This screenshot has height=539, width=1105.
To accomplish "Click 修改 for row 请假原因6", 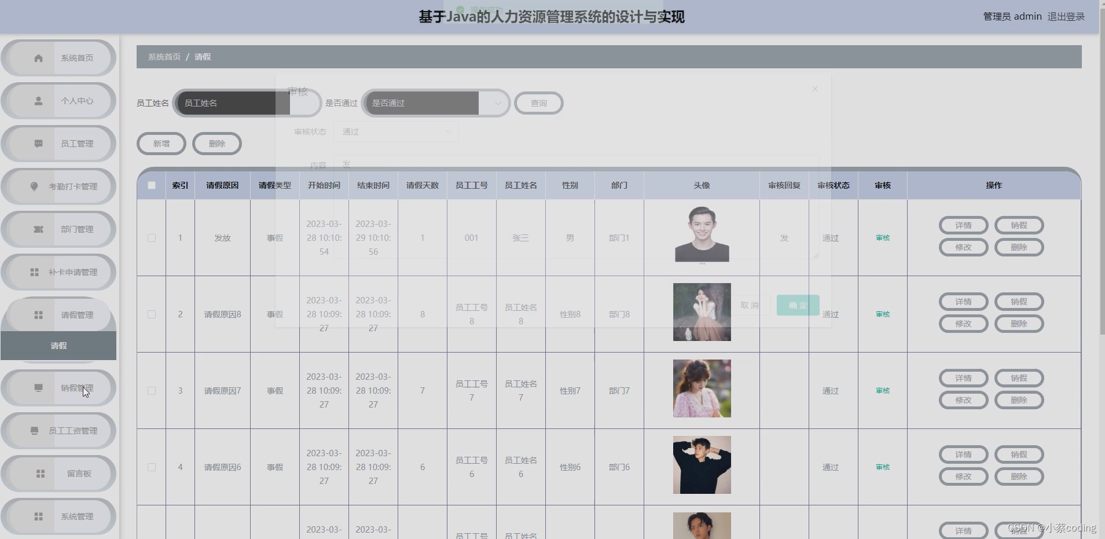I will (x=963, y=476).
